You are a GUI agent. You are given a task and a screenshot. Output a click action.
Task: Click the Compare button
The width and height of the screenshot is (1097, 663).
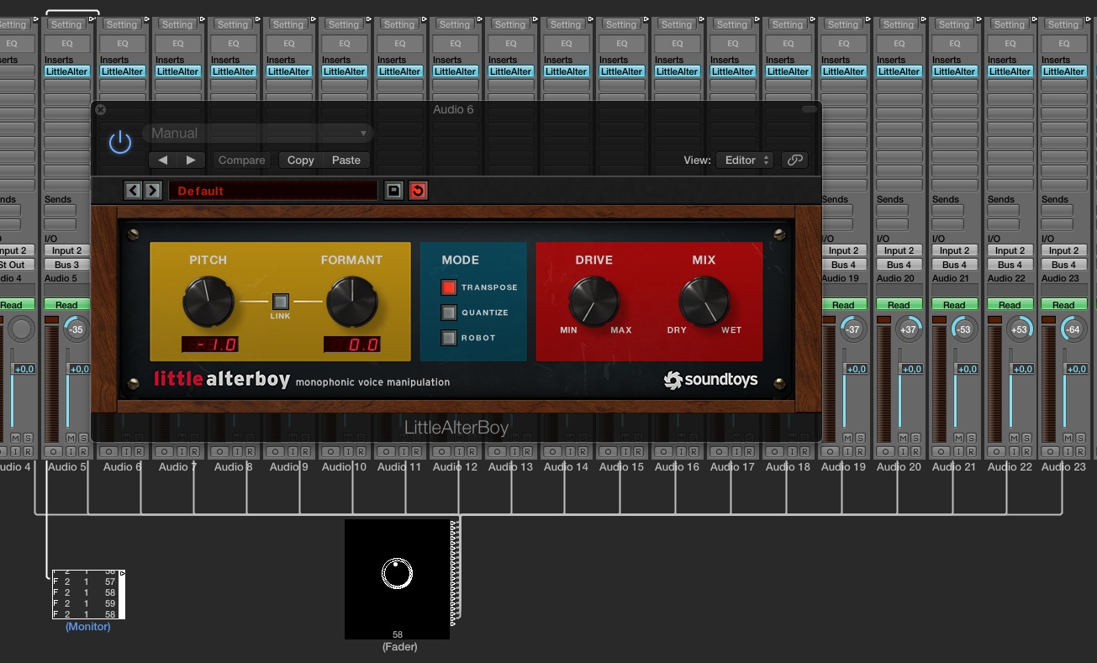coord(241,160)
